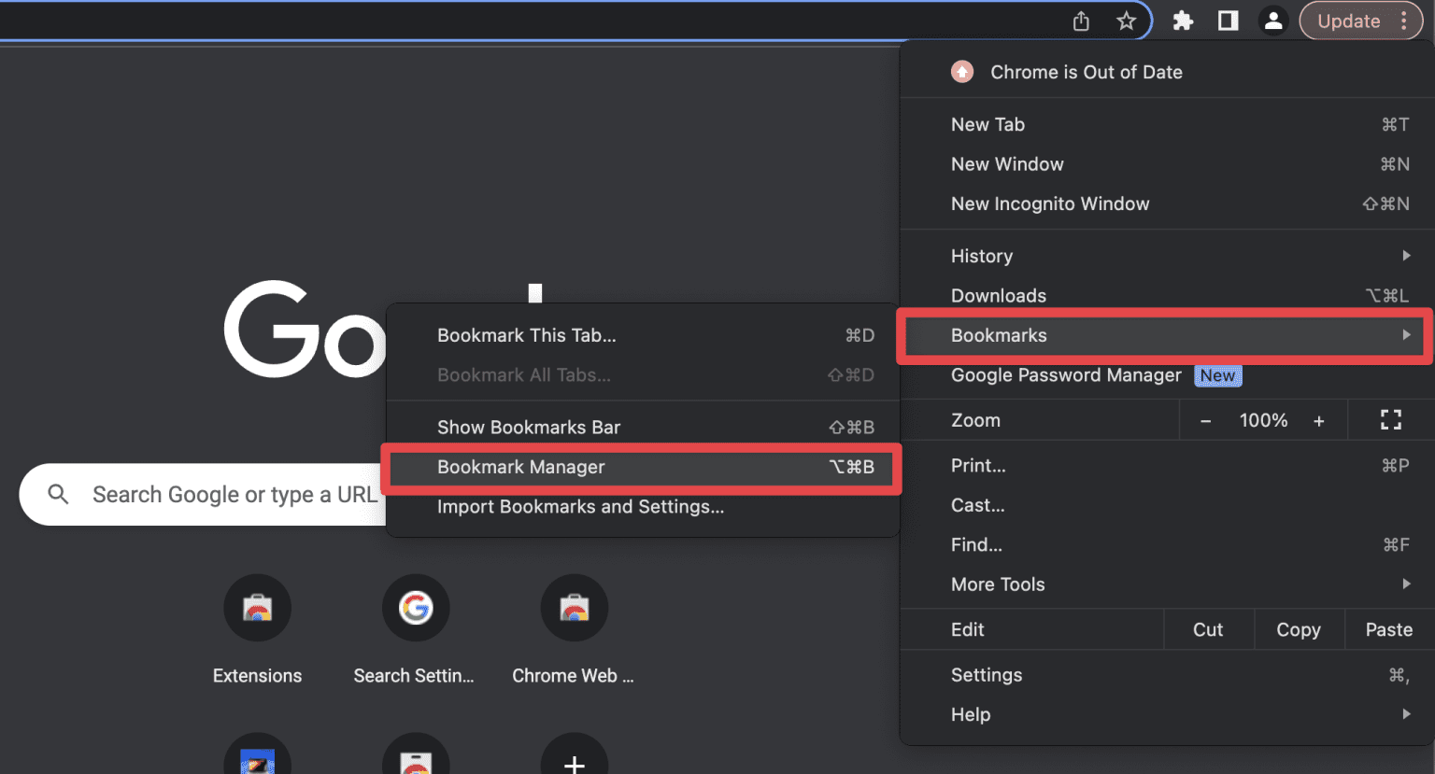
Task: Select Bookmark Manager from the submenu
Action: click(x=521, y=467)
